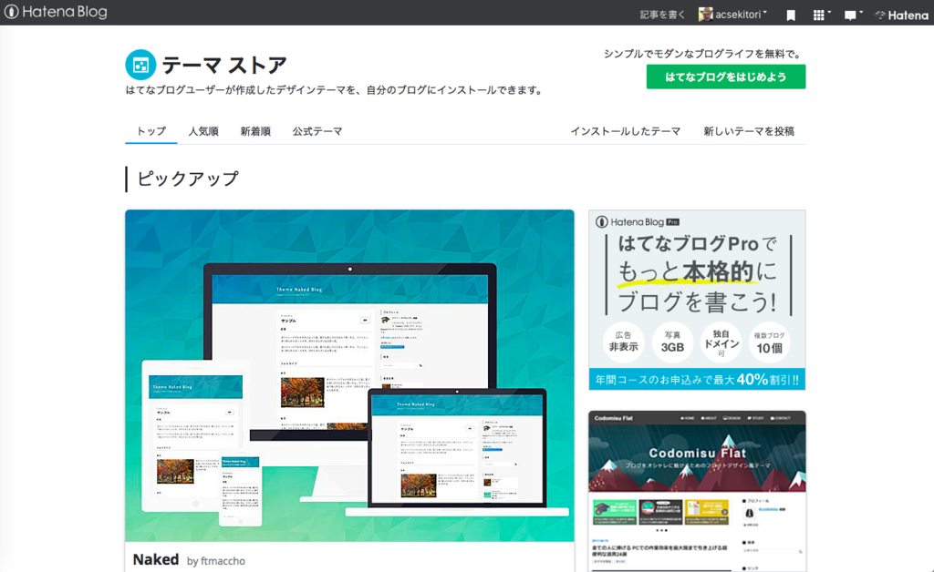Click the ピックアップ section heading

tap(188, 179)
